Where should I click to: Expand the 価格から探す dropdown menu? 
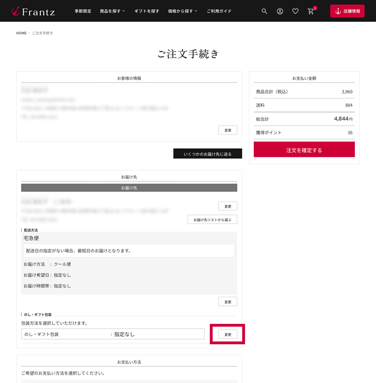point(182,11)
